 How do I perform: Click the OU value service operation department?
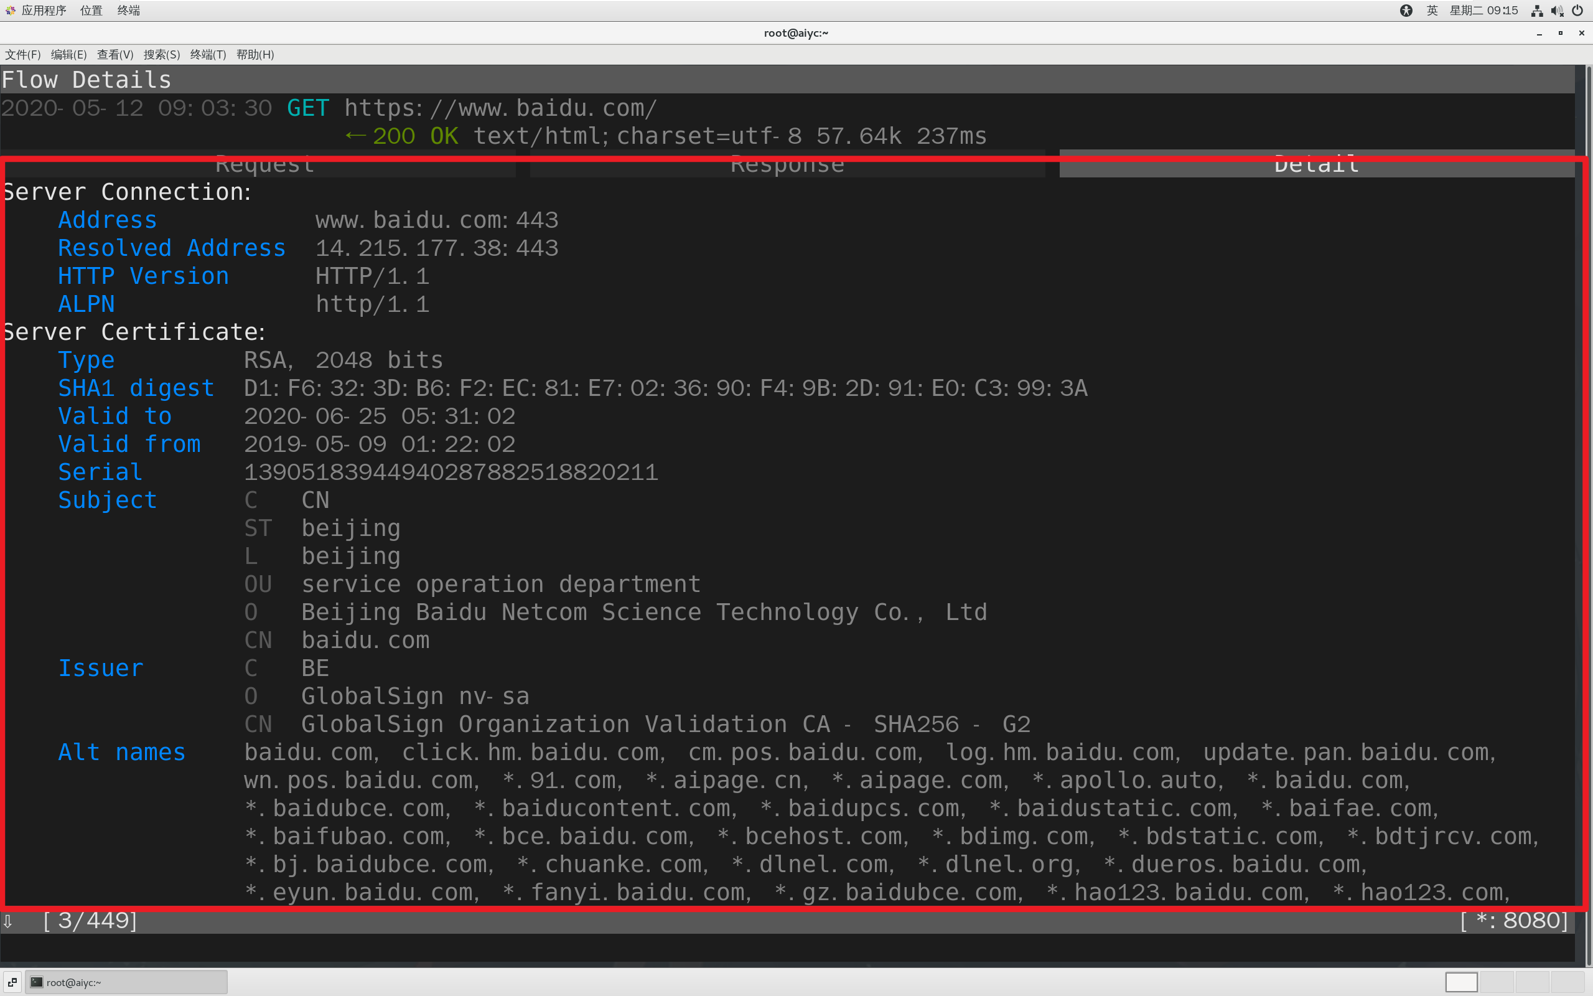[501, 585]
